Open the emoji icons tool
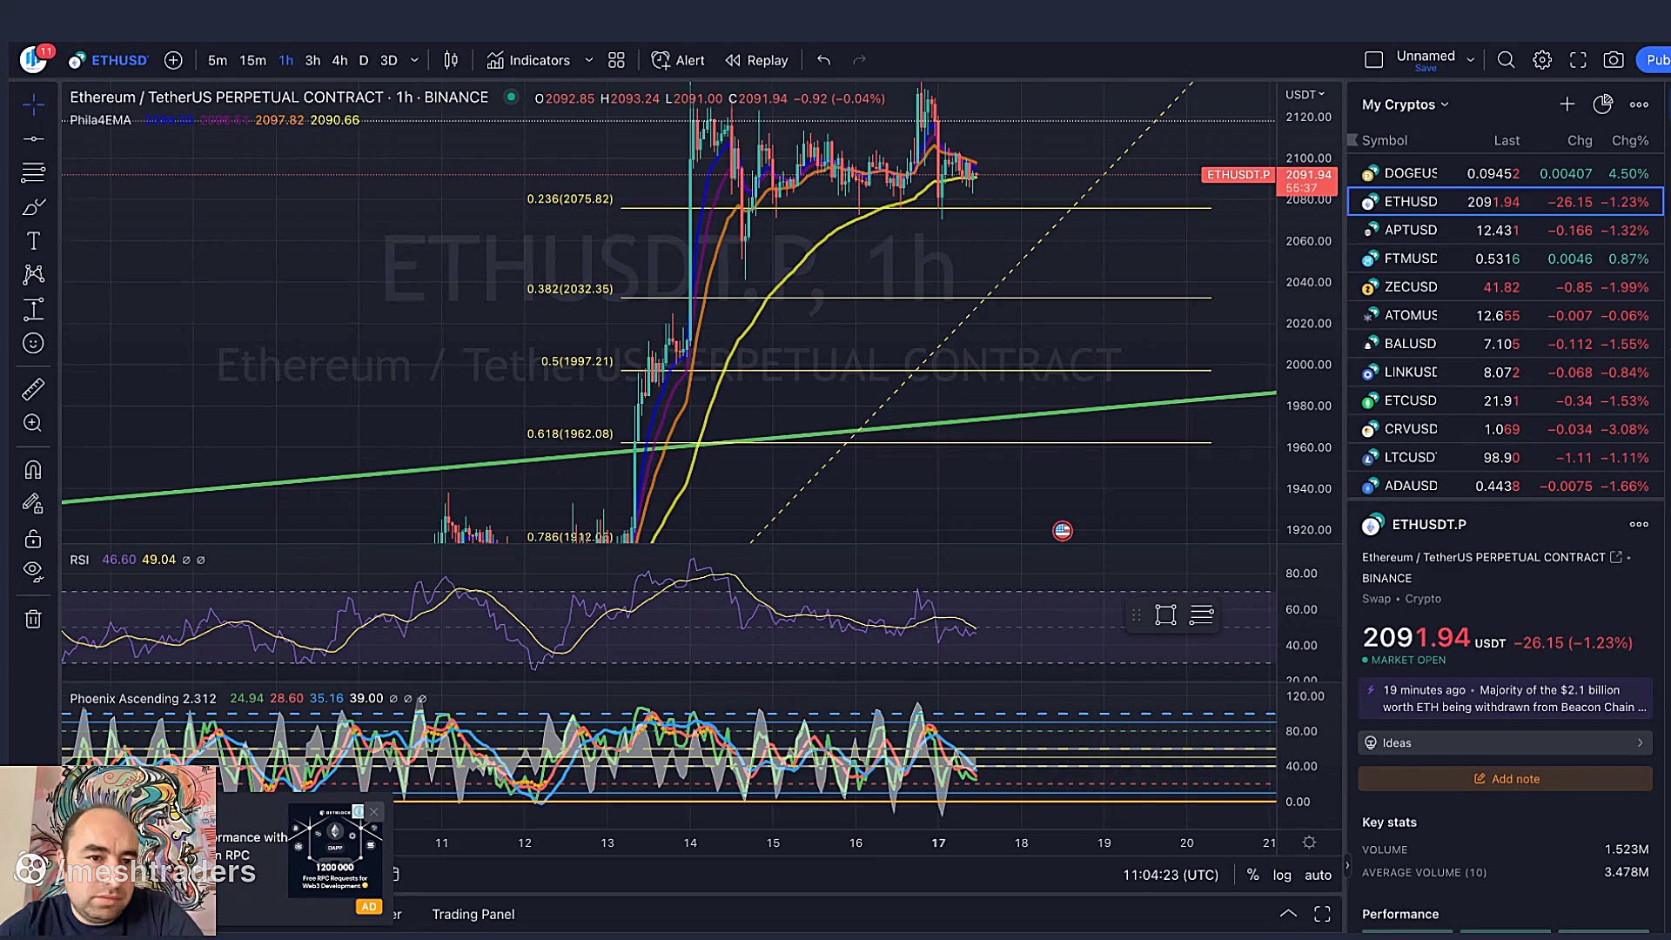 tap(33, 344)
